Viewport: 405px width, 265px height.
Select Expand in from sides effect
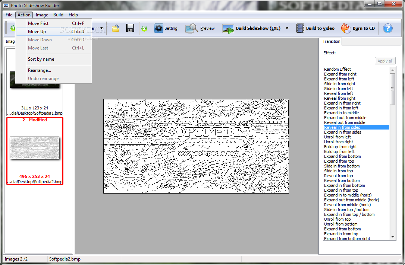[356, 132]
